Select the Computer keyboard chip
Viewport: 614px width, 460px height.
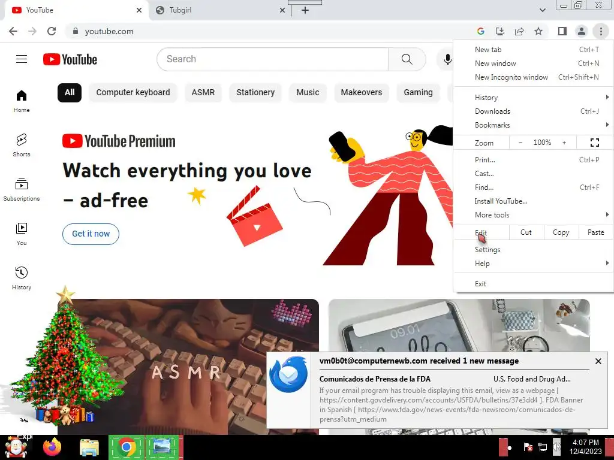pos(133,93)
